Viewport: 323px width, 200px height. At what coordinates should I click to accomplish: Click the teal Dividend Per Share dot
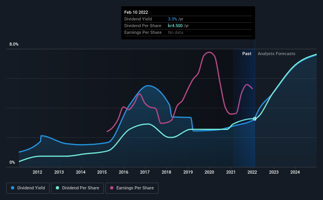pos(57,188)
